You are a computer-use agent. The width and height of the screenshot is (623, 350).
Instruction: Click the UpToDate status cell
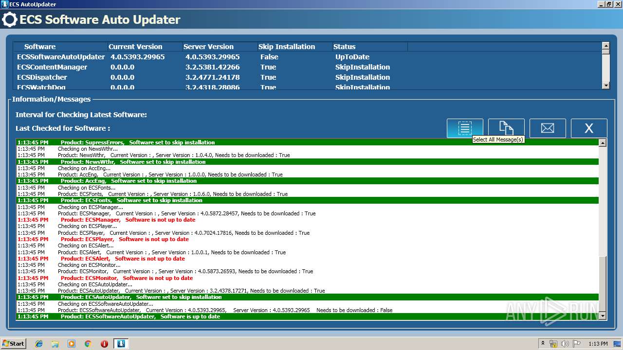coord(352,57)
